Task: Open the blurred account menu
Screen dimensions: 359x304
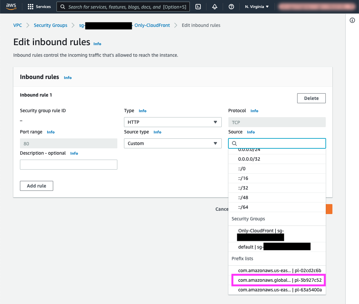Action: [317, 7]
